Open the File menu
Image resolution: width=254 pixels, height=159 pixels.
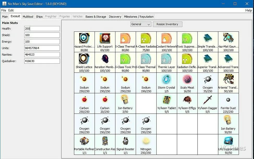pos(4,10)
